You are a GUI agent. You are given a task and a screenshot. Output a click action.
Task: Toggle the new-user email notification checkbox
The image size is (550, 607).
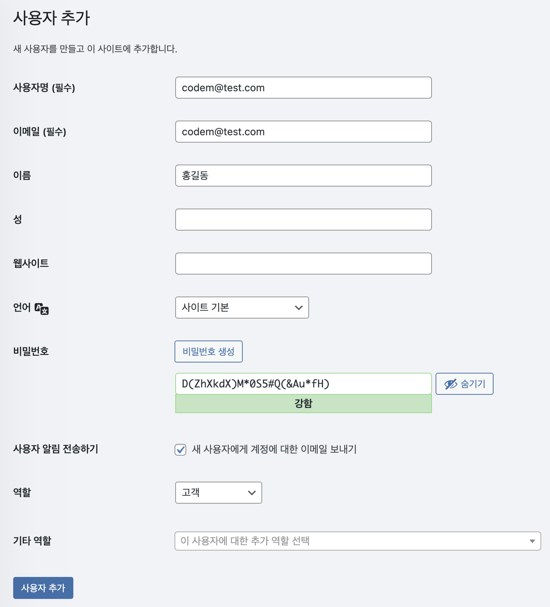click(x=180, y=449)
